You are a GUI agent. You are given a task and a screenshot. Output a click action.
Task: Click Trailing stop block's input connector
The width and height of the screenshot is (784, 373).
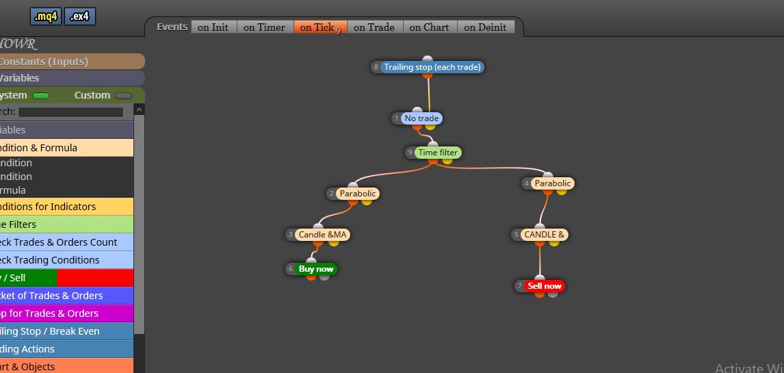pos(428,60)
